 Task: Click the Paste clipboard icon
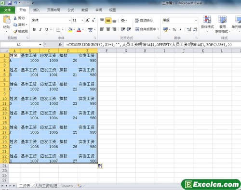(7, 20)
